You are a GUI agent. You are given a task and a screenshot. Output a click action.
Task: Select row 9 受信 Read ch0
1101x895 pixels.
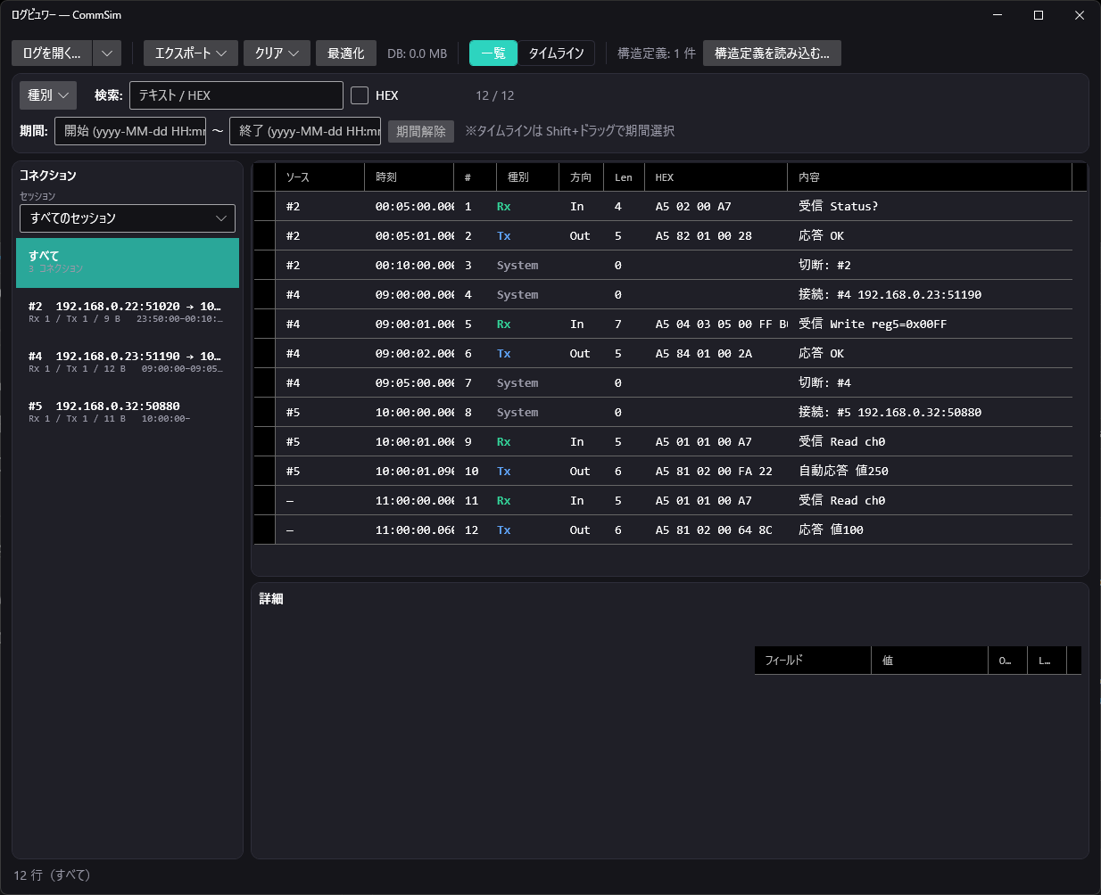663,441
